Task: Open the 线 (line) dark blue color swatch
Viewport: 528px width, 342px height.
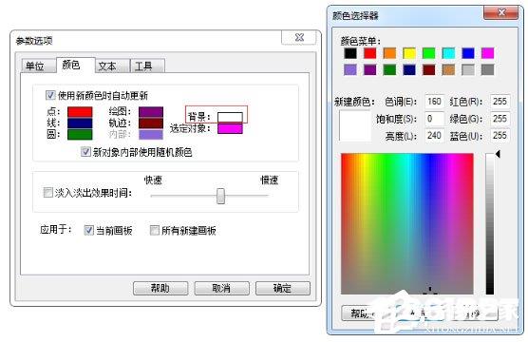Action: [80, 123]
